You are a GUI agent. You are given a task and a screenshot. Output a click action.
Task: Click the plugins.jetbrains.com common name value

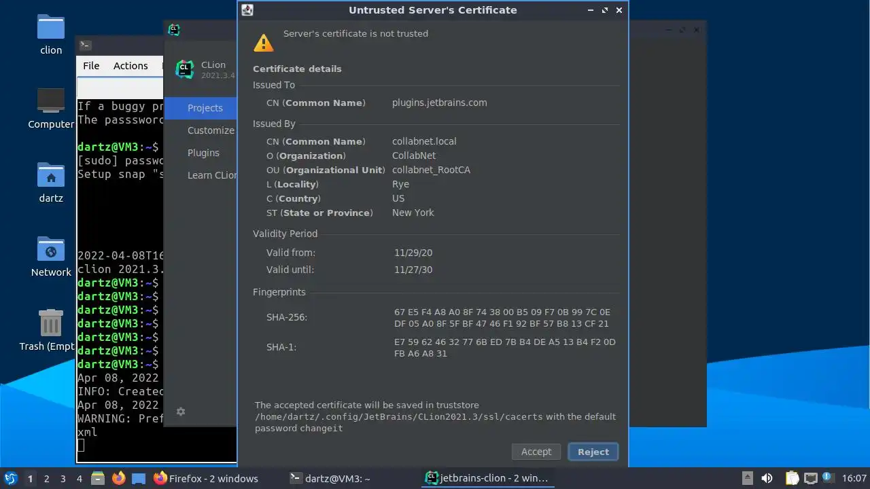[440, 103]
